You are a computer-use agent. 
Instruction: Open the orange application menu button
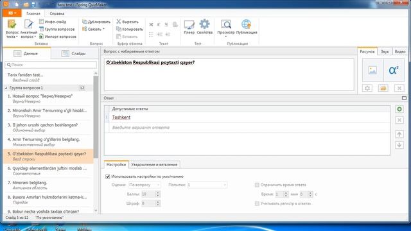(12, 13)
